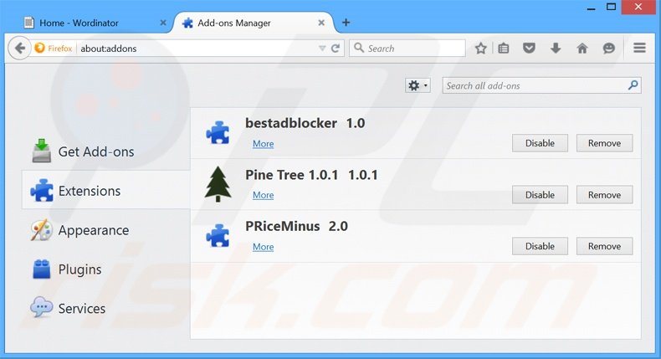661x359 pixels.
Task: Disable the bestadblocker extension
Action: (x=540, y=143)
